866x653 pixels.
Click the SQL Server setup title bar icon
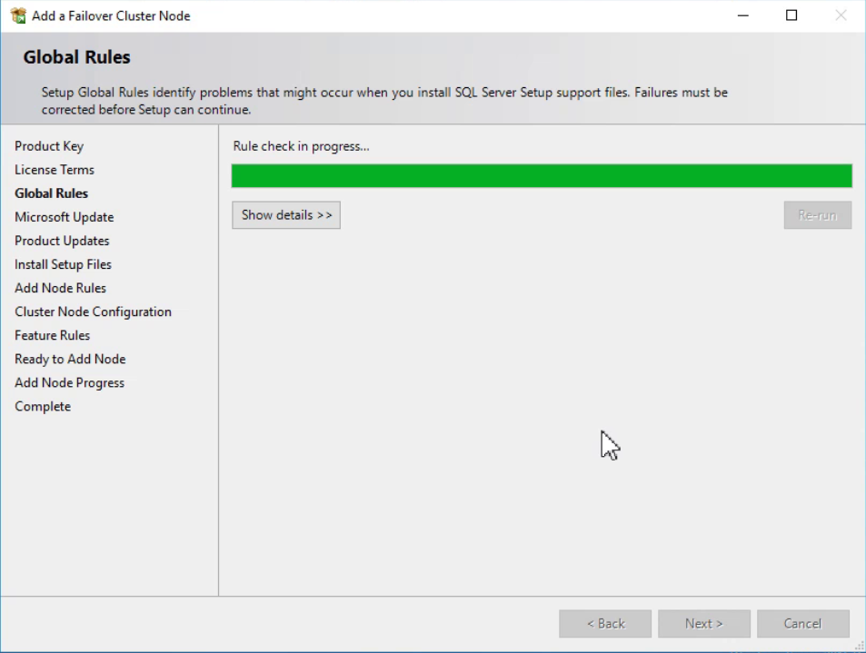pos(17,15)
